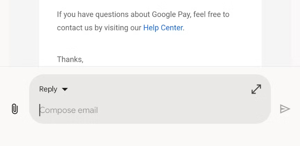Viewport: 300px width, 146px height.
Task: Attach a file using the paperclip icon
Action: (15, 109)
